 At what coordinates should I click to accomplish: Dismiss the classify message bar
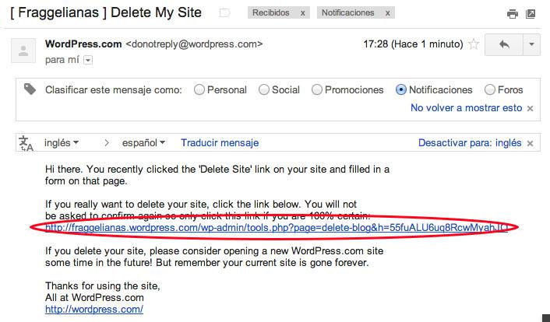coord(531,108)
